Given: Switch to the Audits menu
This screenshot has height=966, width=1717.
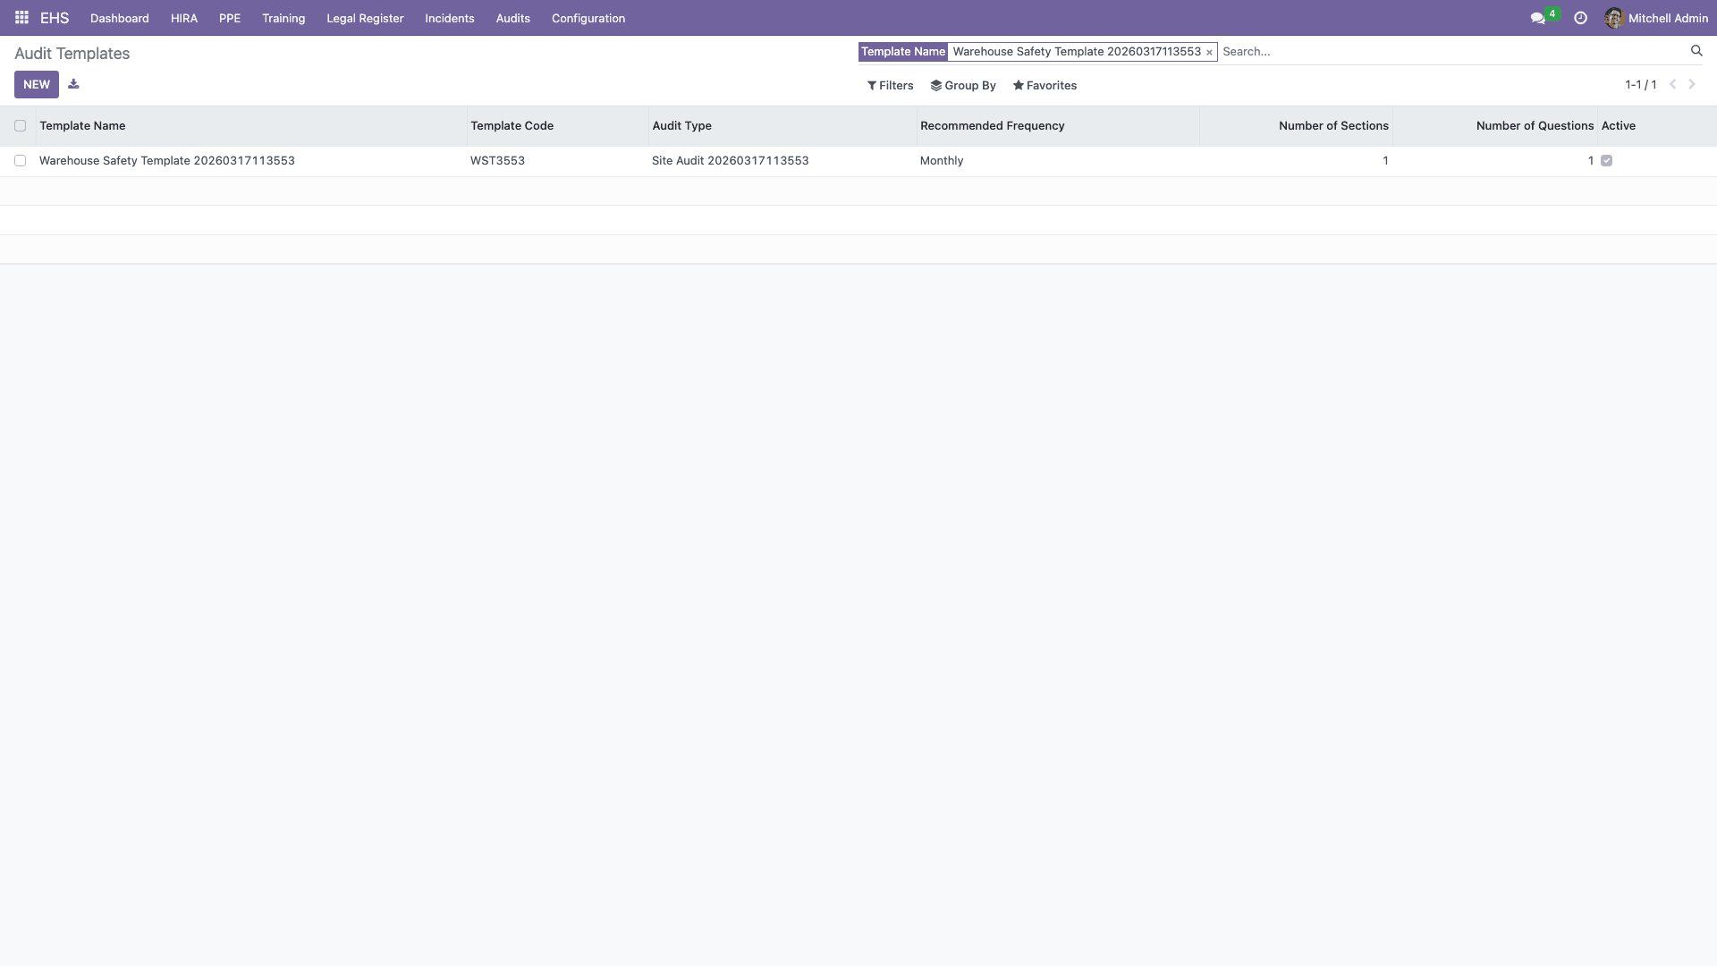Looking at the screenshot, I should pyautogui.click(x=512, y=18).
